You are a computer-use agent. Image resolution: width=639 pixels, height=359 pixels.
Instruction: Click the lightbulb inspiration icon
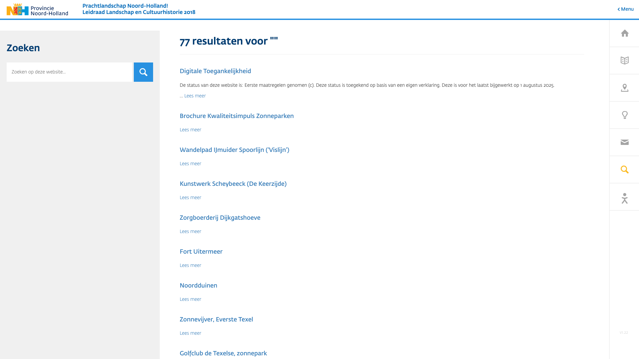pyautogui.click(x=624, y=115)
